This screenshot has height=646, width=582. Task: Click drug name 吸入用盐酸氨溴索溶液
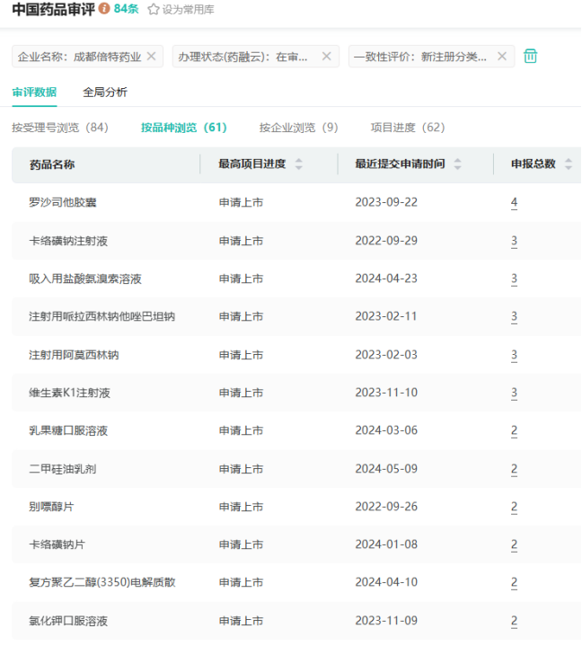(85, 279)
